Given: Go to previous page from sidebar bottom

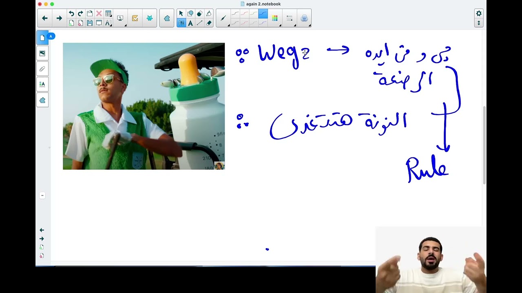Looking at the screenshot, I should (x=42, y=230).
